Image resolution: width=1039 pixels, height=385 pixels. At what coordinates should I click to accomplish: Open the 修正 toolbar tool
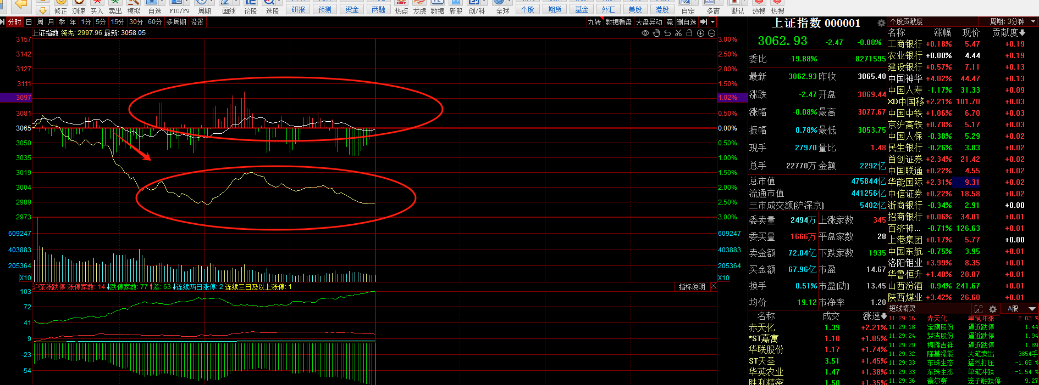pos(60,7)
